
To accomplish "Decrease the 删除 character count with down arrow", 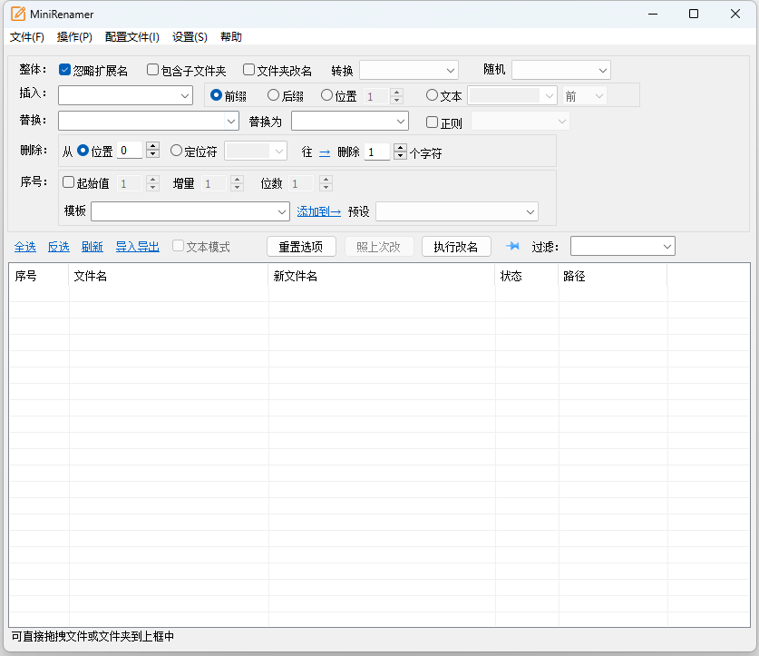I will (400, 156).
